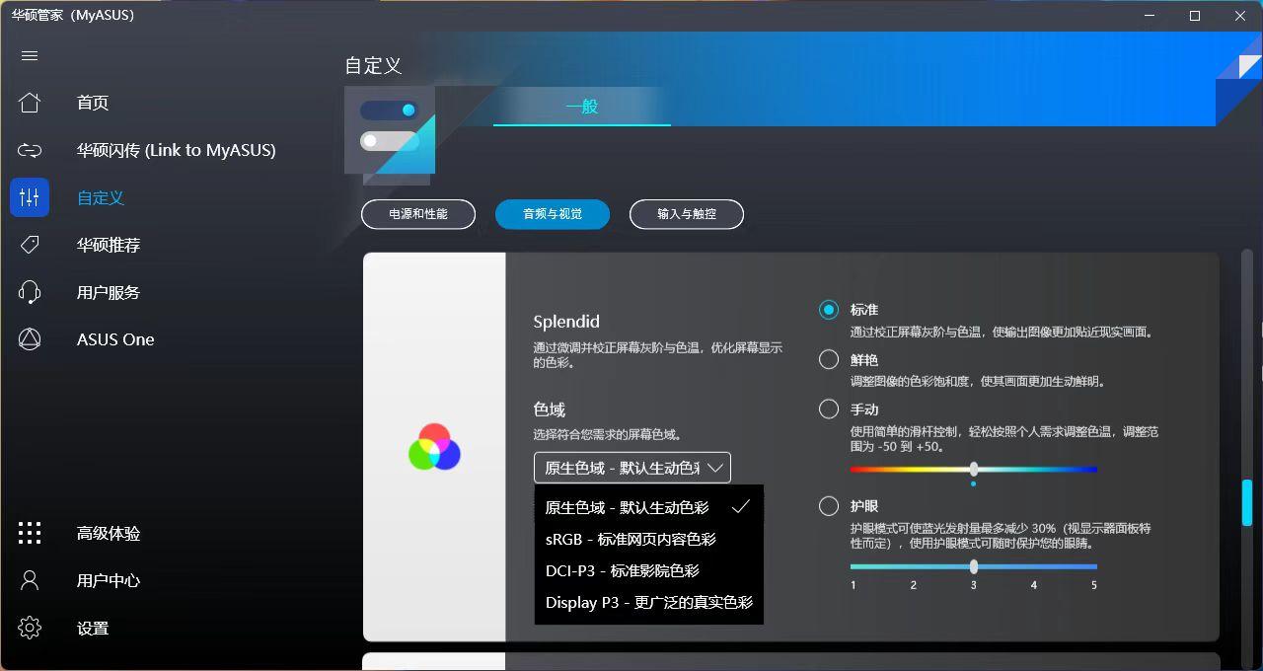Select the ASUS One sidebar icon
The image size is (1263, 671).
click(30, 338)
